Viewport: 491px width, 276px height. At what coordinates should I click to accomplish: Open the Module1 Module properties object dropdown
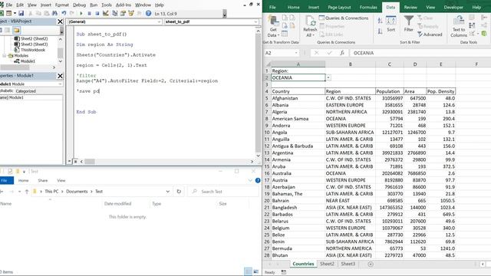pyautogui.click(x=60, y=84)
